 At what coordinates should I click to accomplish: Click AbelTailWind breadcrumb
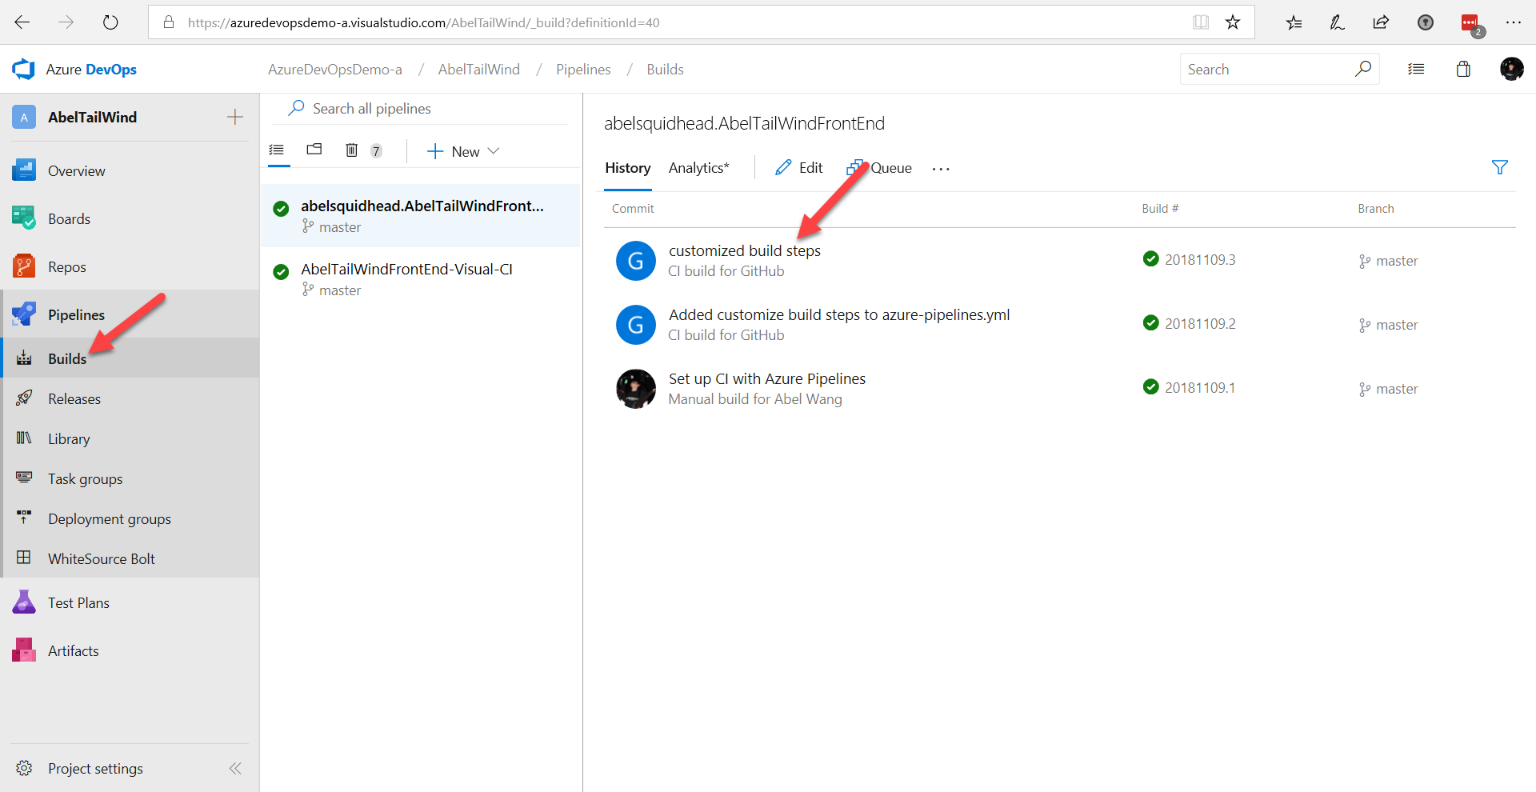(478, 70)
